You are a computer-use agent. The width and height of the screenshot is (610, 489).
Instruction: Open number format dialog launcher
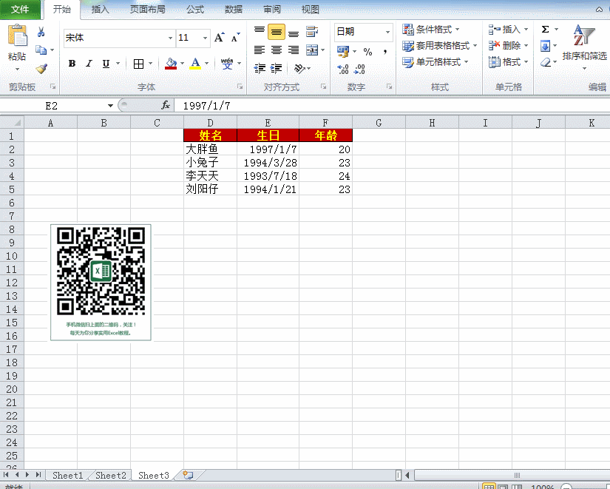(389, 87)
